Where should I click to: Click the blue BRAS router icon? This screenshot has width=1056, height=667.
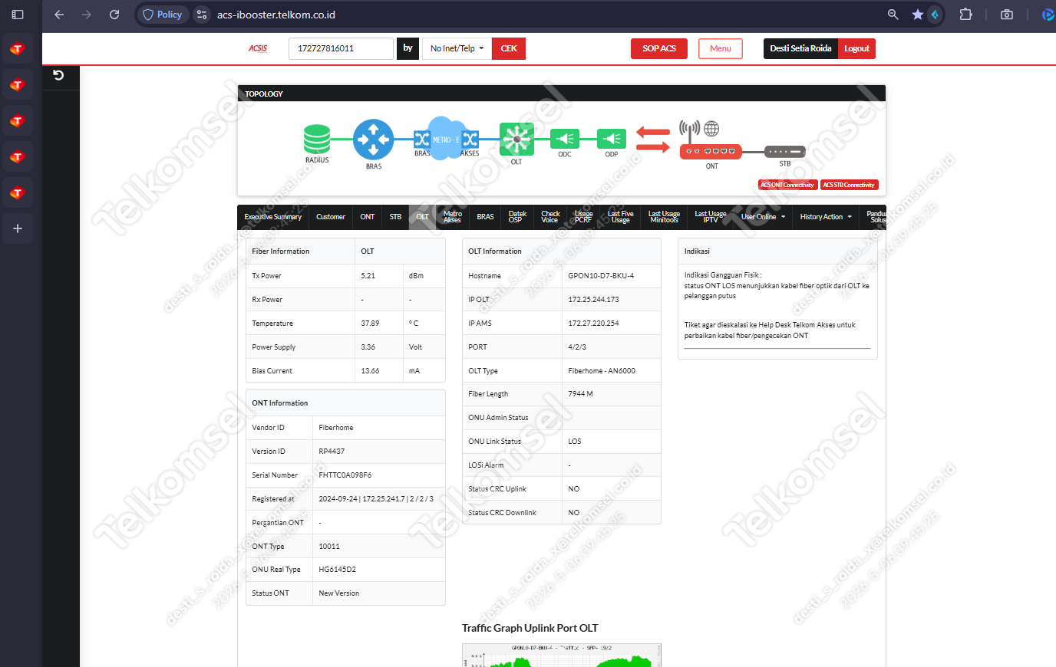[x=373, y=140]
